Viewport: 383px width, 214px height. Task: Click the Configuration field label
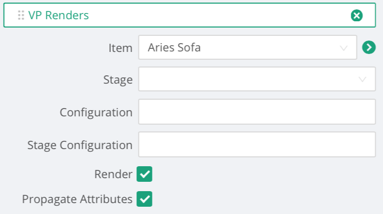[x=96, y=112]
